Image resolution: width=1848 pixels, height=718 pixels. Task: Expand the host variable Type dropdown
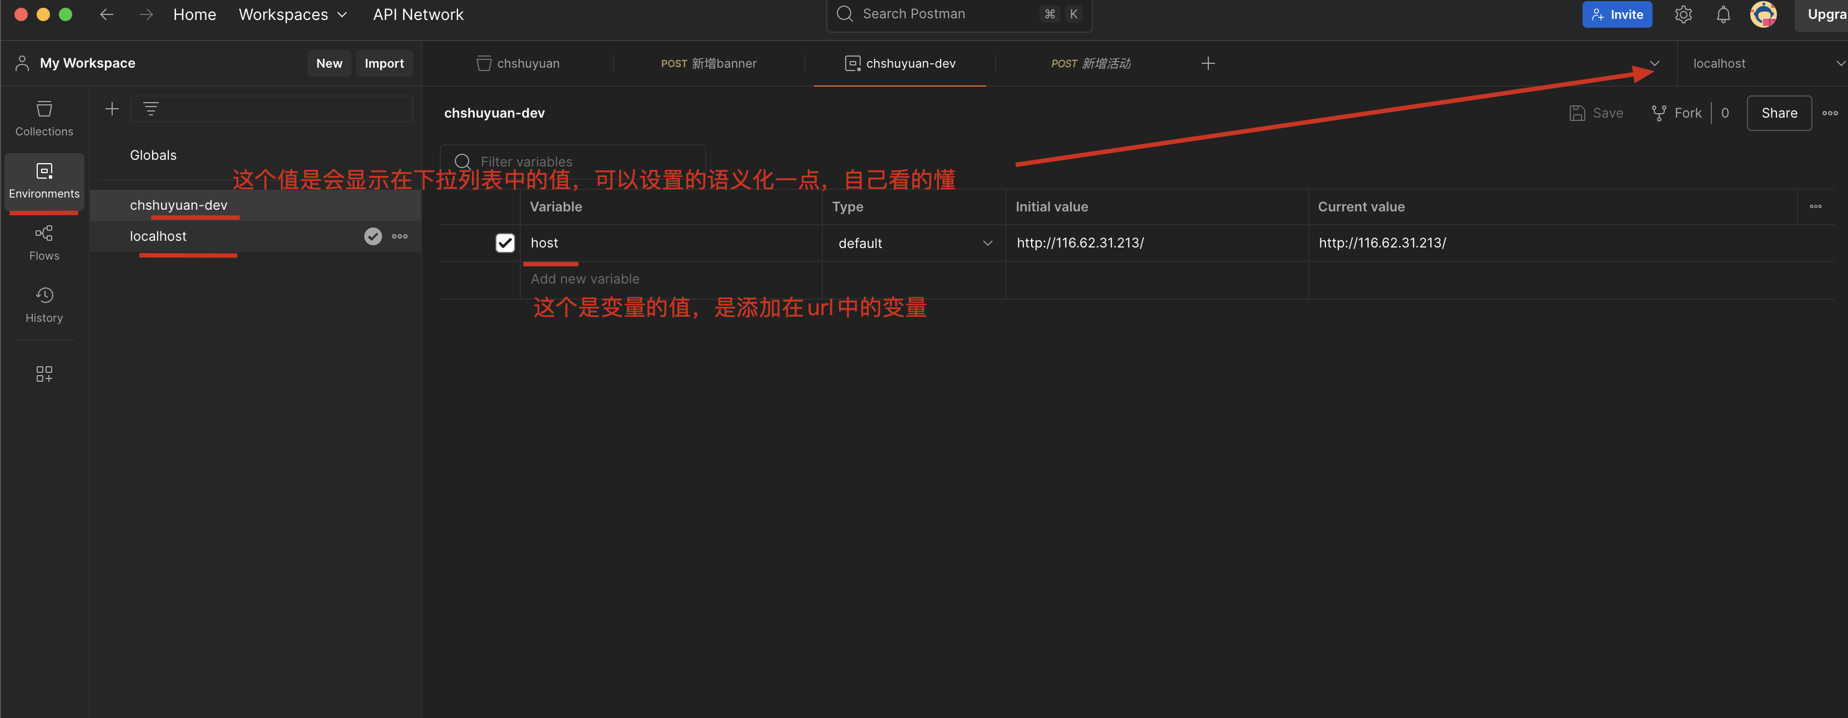tap(914, 243)
